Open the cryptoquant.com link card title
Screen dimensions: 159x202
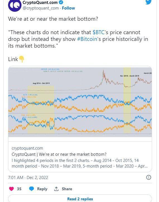(59, 154)
